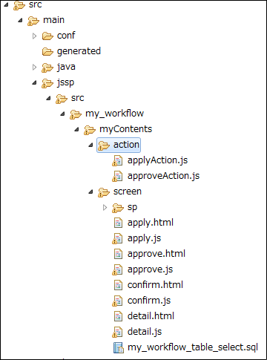Select the detail.html file name

point(151,316)
